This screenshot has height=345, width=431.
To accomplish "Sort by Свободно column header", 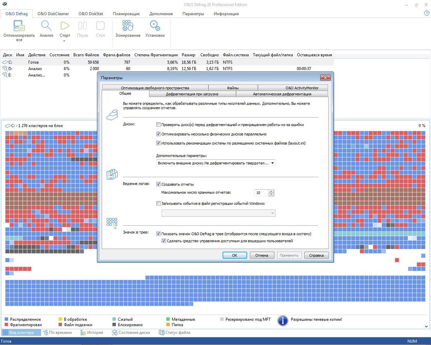I will [x=209, y=55].
